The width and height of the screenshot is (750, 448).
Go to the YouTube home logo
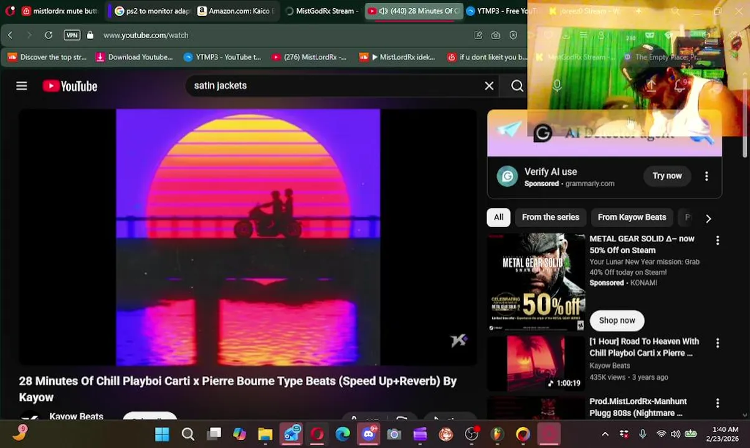point(70,86)
